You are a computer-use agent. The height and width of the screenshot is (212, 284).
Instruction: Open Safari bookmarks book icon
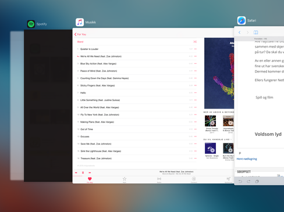click(x=256, y=33)
